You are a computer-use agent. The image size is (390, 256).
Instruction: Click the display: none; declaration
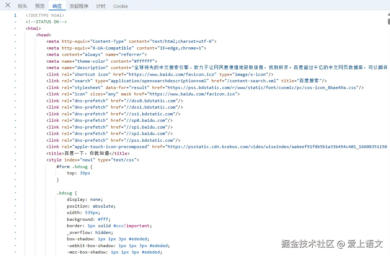pyautogui.click(x=85, y=199)
